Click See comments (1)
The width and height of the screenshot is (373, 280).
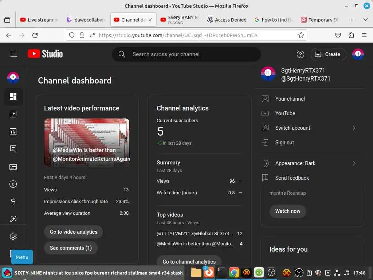tap(71, 248)
